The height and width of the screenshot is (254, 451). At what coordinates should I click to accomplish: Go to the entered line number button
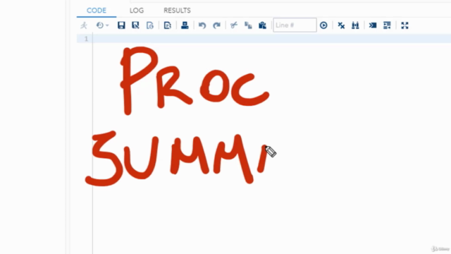[323, 25]
